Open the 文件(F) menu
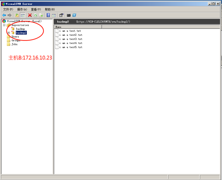The height and width of the screenshot is (180, 222). (8, 9)
